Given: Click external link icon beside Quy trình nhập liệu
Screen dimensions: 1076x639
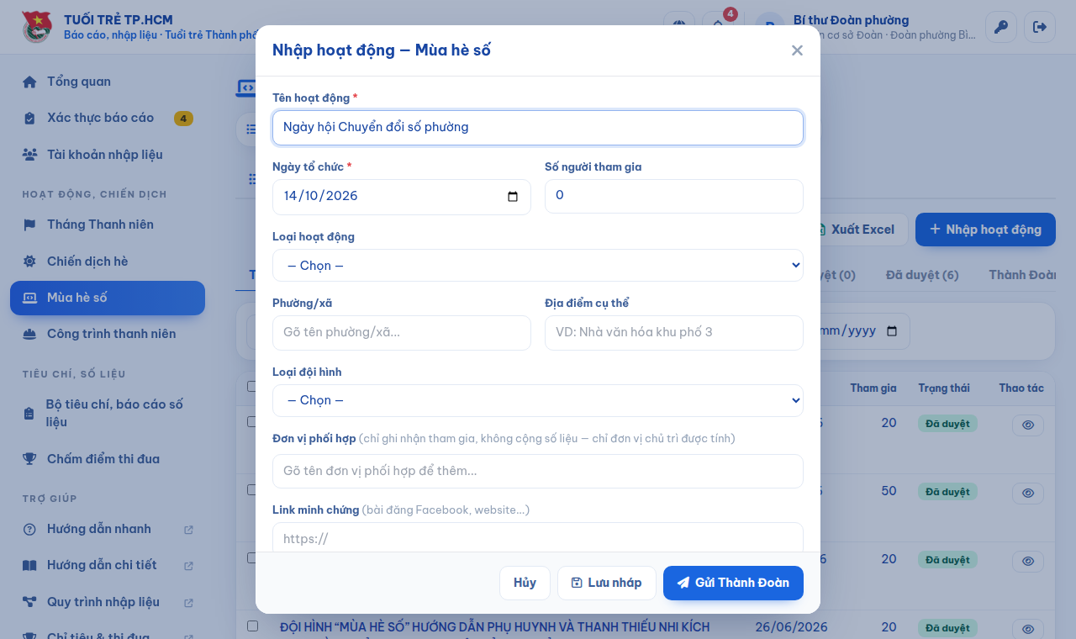Looking at the screenshot, I should 188,603.
